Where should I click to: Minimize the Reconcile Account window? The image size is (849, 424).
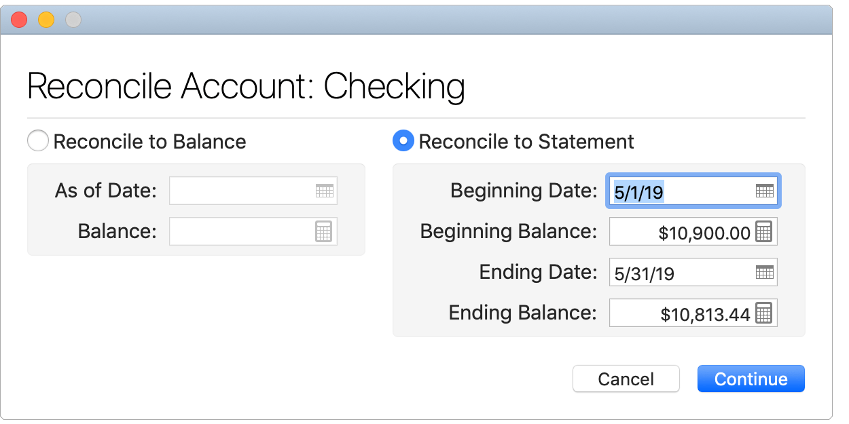coord(46,20)
